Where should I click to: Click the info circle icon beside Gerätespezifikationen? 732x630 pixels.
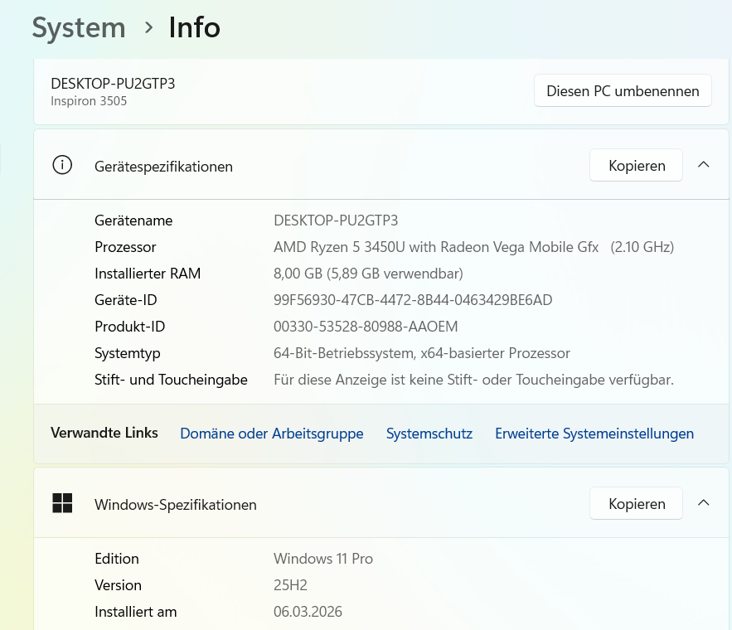coord(62,165)
